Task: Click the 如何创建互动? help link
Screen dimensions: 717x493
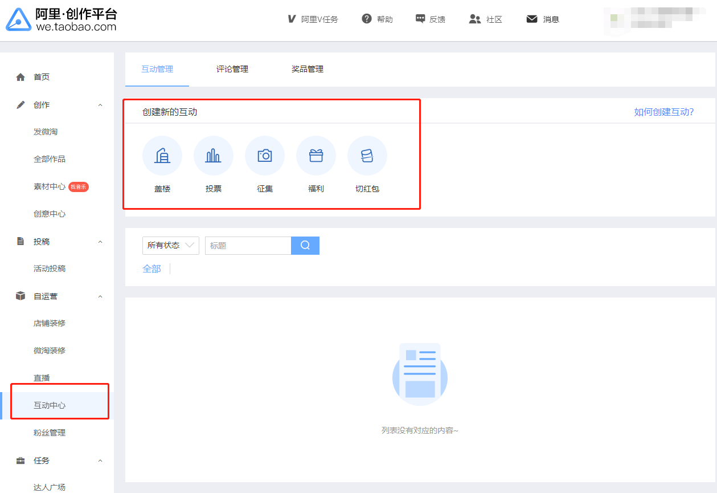Action: [664, 112]
